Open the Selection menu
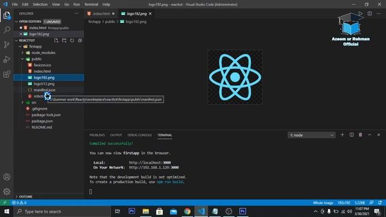386x217 pixels. tap(40, 4)
